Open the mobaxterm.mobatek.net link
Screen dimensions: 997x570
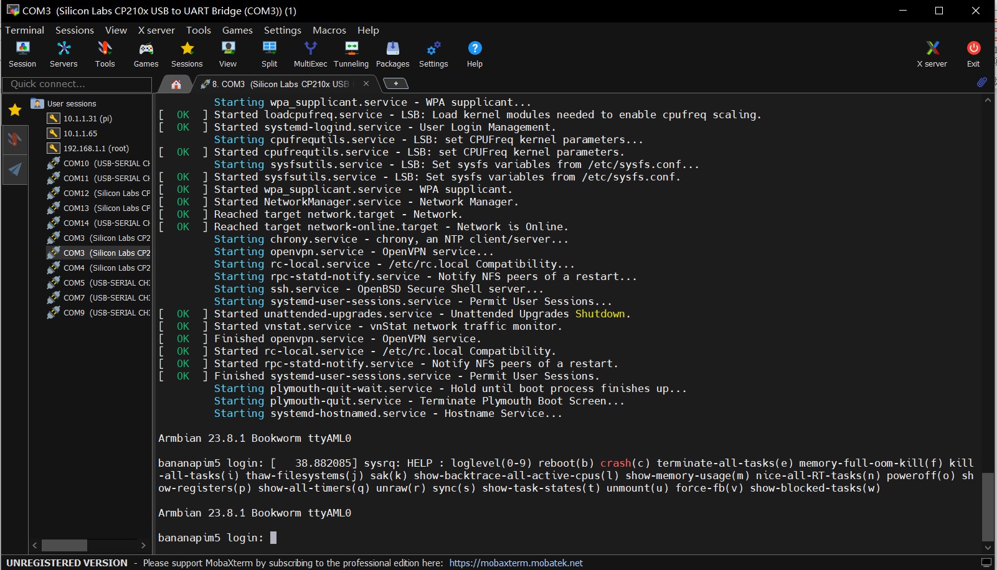point(516,563)
